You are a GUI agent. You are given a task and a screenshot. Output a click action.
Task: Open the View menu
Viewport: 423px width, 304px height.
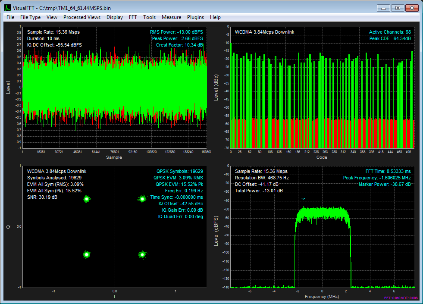(52, 17)
